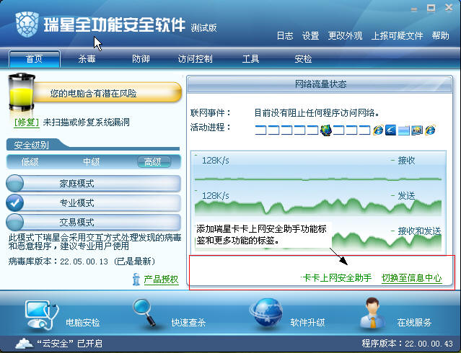The height and width of the screenshot is (353, 461).
Task: Click the yellow battery risk-level icon
Action: [x=21, y=92]
